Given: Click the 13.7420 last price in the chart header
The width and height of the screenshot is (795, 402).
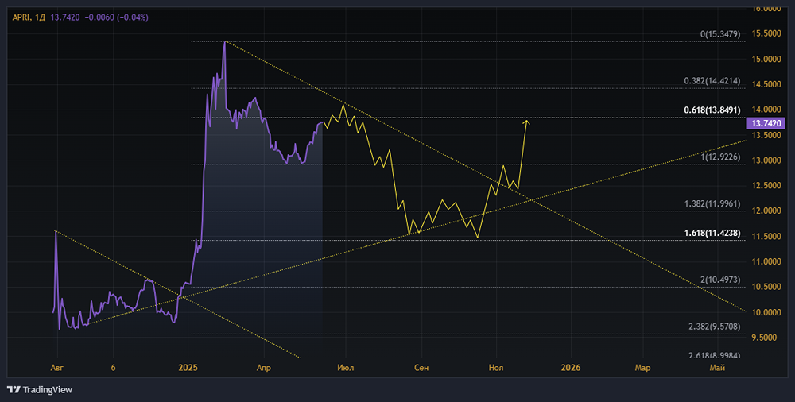Looking at the screenshot, I should (65, 17).
